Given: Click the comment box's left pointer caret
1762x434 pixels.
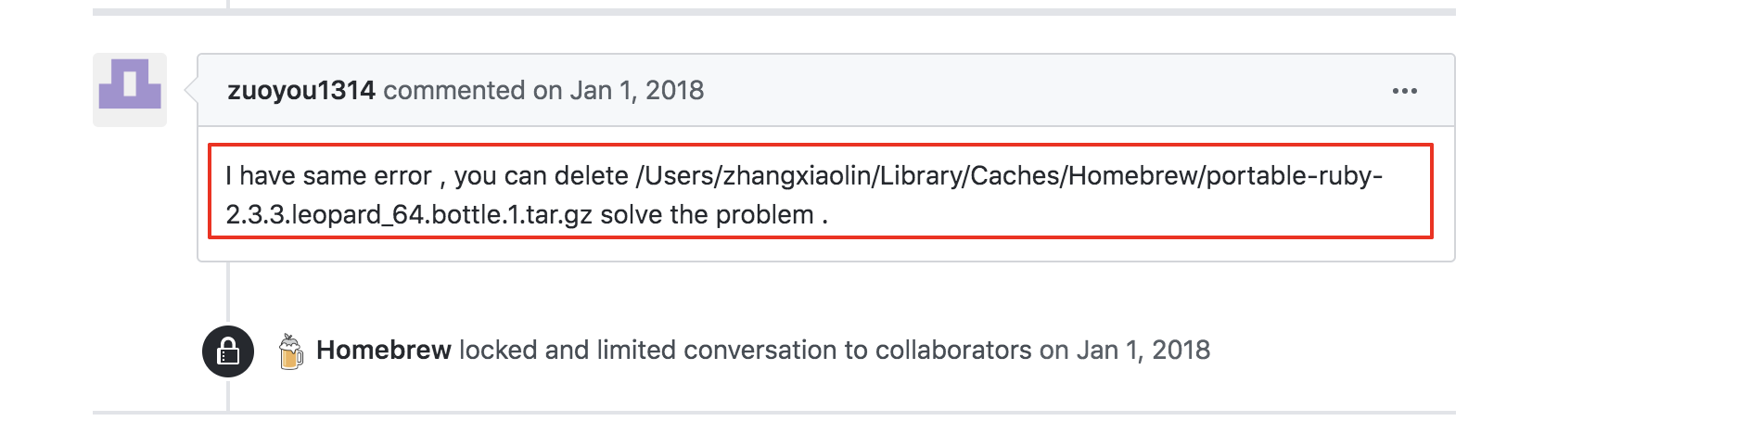Looking at the screenshot, I should (191, 90).
